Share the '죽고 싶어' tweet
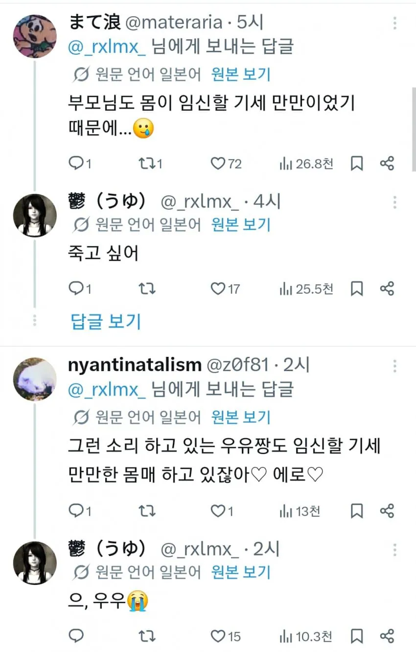The height and width of the screenshot is (652, 416). point(387,289)
